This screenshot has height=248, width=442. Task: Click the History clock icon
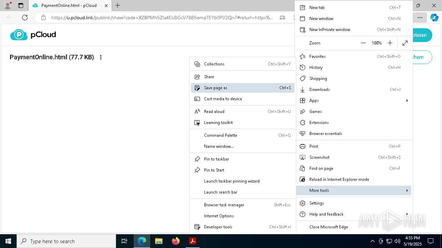pyautogui.click(x=302, y=68)
